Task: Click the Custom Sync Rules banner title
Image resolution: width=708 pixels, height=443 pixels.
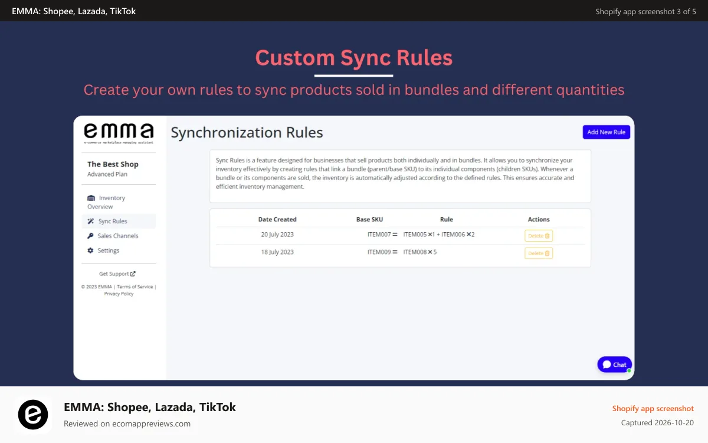Action: click(354, 58)
